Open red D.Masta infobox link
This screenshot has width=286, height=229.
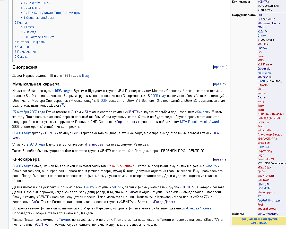(x=263, y=85)
